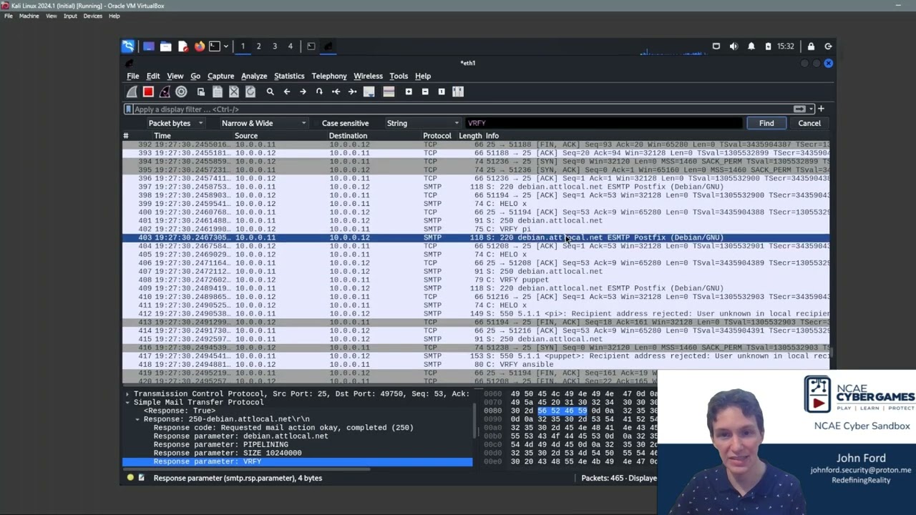This screenshot has height=515, width=916.
Task: Sort packets by the Source column header
Action: click(245, 136)
